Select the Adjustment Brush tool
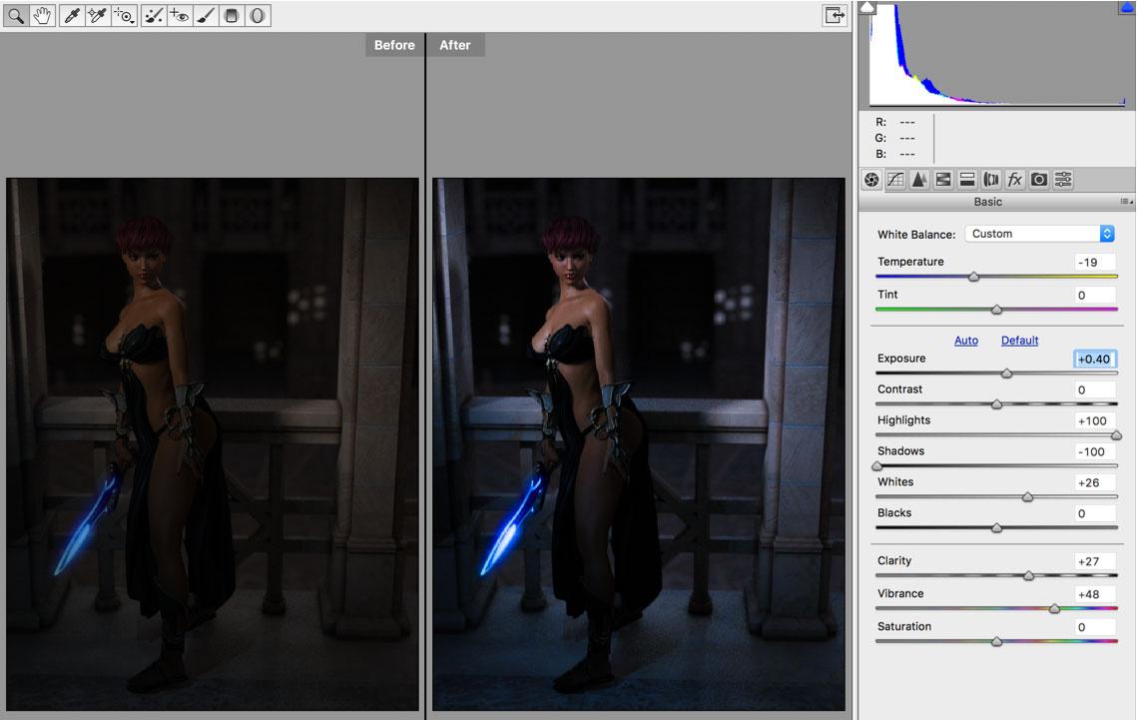The height and width of the screenshot is (720, 1137). (x=206, y=16)
